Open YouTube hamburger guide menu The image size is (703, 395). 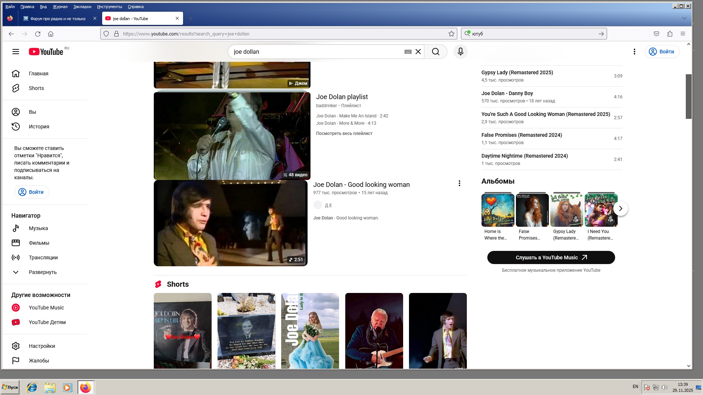click(x=15, y=52)
